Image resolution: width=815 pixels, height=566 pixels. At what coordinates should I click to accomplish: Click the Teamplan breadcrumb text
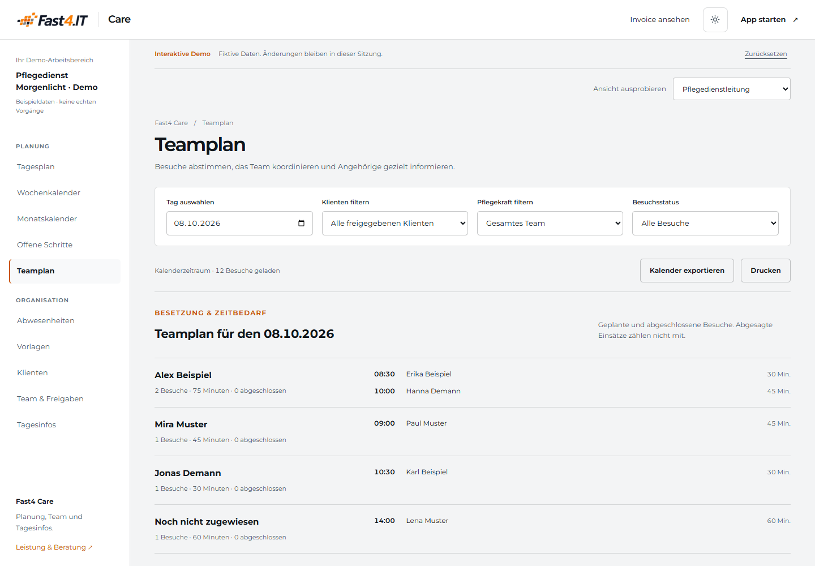point(218,123)
